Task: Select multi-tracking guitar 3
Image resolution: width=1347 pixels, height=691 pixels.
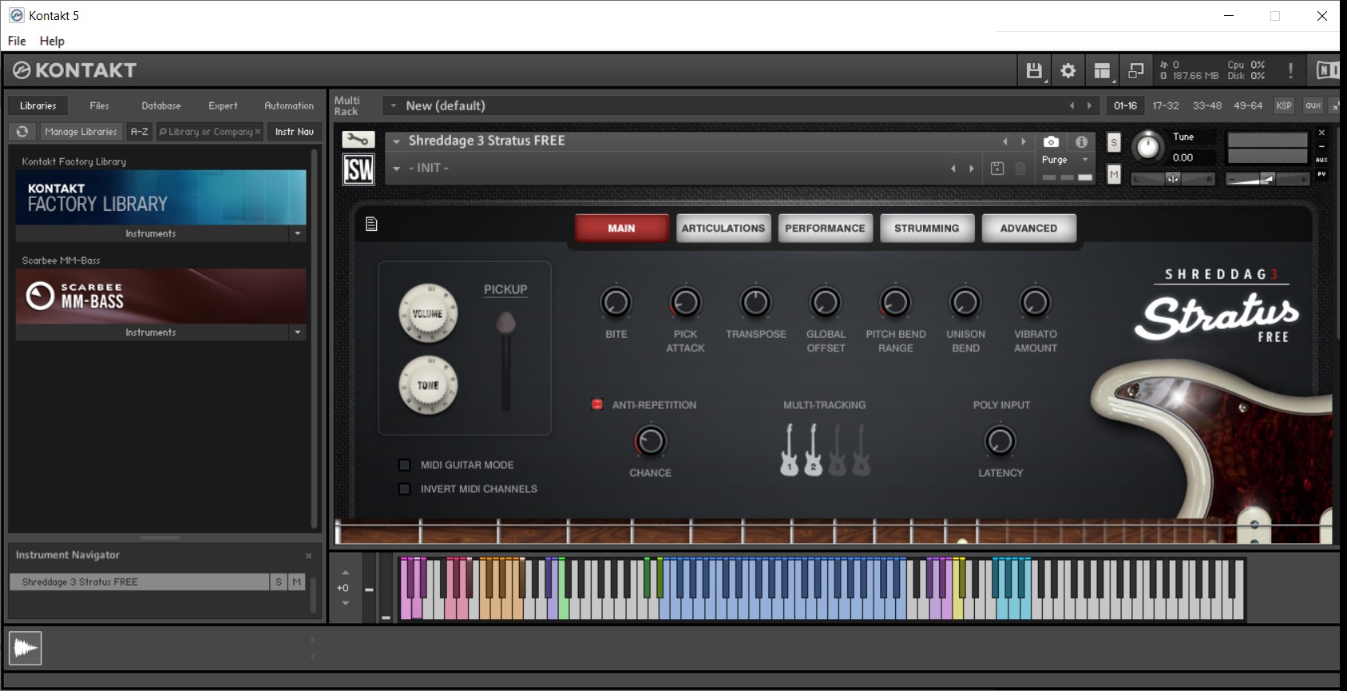Action: [x=837, y=450]
